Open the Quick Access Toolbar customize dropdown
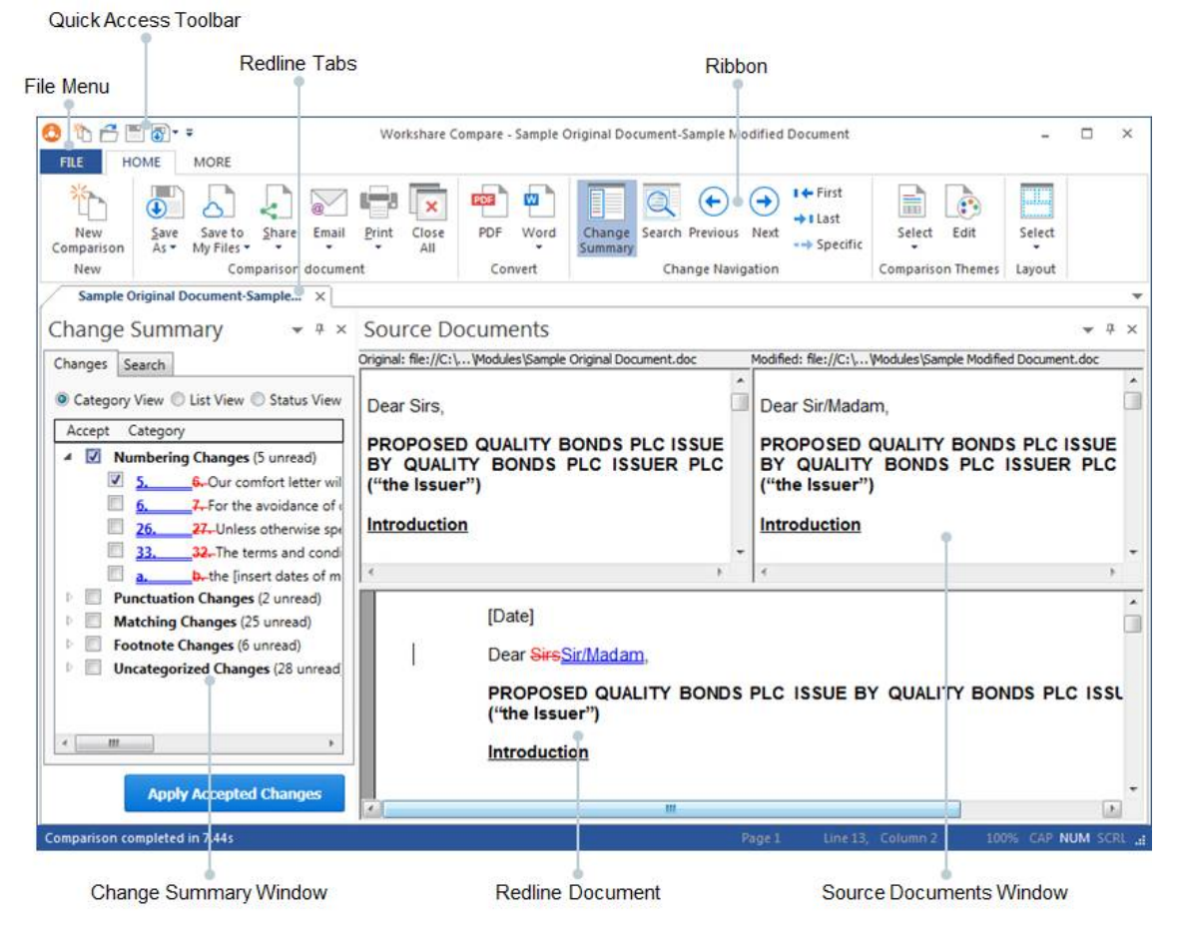Screen dimensions: 1180x930 coord(190,133)
